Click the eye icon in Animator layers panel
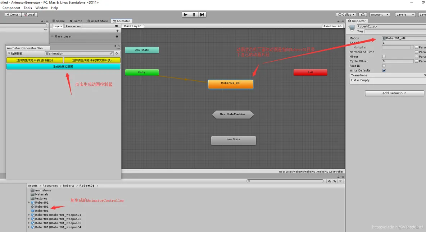This screenshot has height=232, width=426. pos(116,26)
